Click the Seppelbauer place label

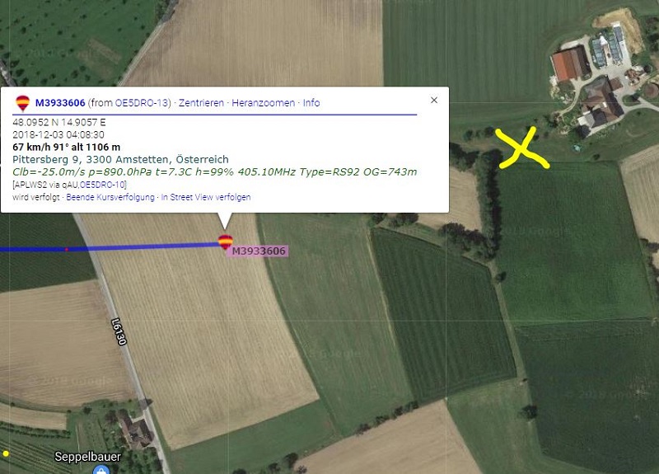pos(87,457)
